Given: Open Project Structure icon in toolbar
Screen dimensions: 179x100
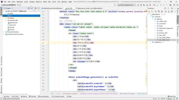Looking at the screenshot, I should (170, 5).
